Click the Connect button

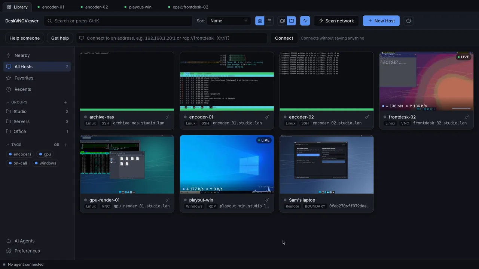(284, 38)
